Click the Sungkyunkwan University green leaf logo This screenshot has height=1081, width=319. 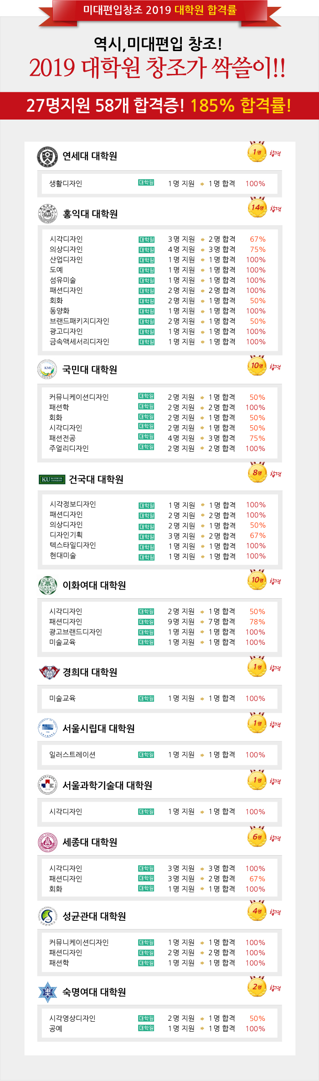[47, 916]
